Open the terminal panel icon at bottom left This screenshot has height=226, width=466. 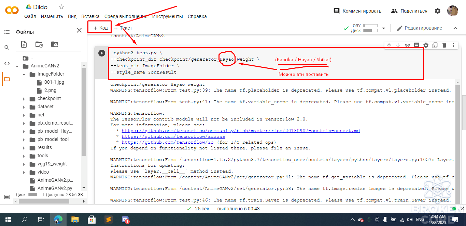point(7,197)
